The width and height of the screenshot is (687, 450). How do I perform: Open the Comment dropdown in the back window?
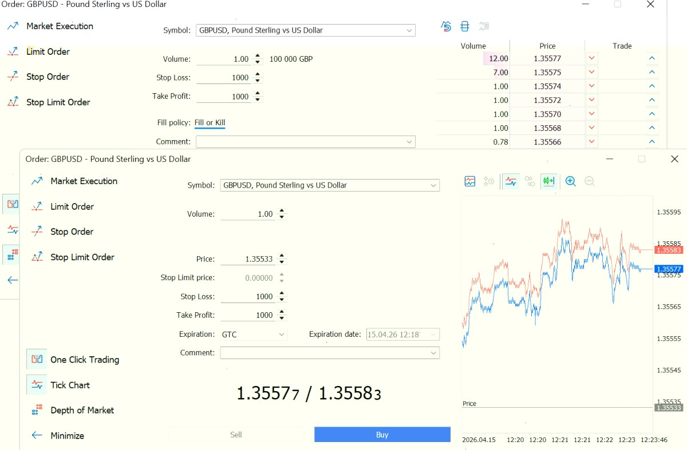[306, 142]
